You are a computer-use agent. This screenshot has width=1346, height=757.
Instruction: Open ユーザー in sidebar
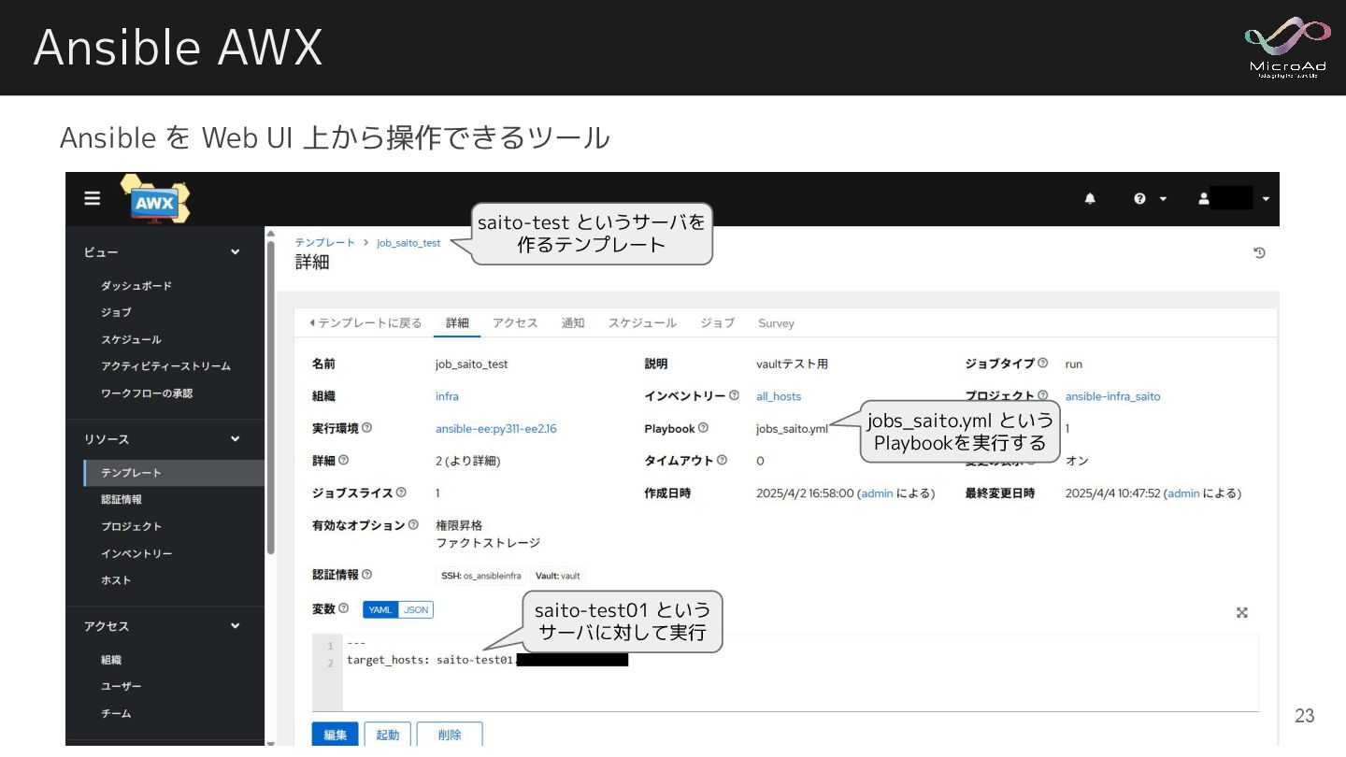(x=121, y=686)
